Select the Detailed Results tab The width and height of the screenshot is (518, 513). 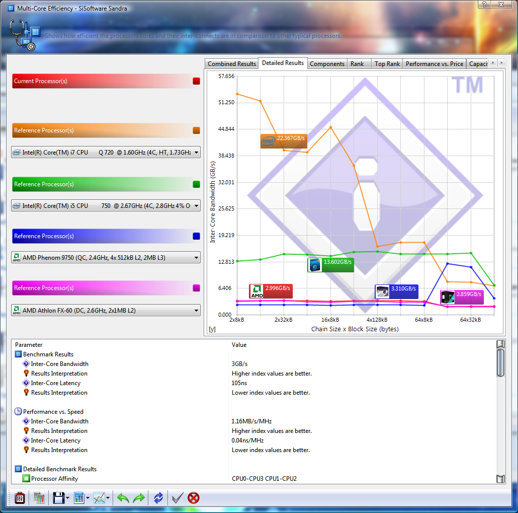tap(283, 63)
